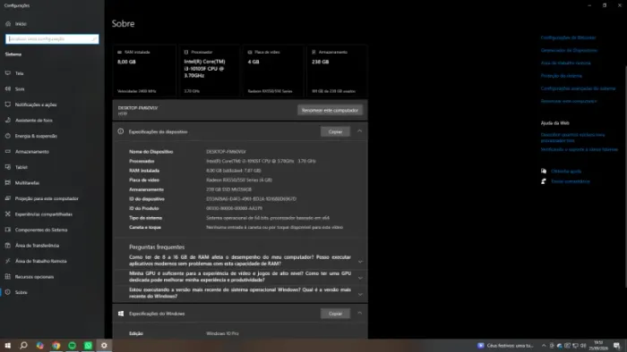
Task: Open Área de Transferência clipboard icon
Action: tap(8, 245)
